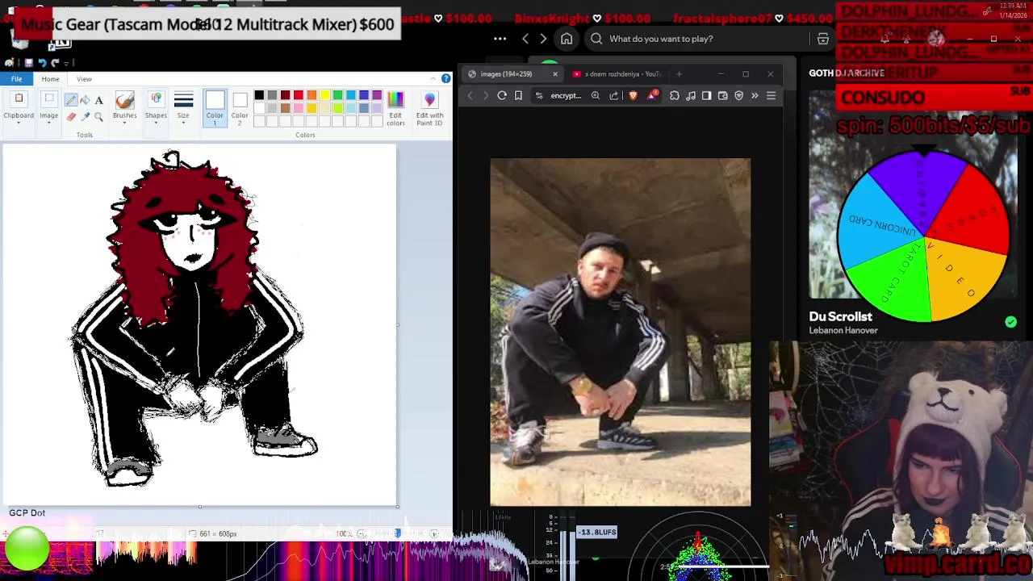This screenshot has height=581, width=1033.
Task: Click the Save icon in Paint's quick access toolbar
Action: coord(28,63)
